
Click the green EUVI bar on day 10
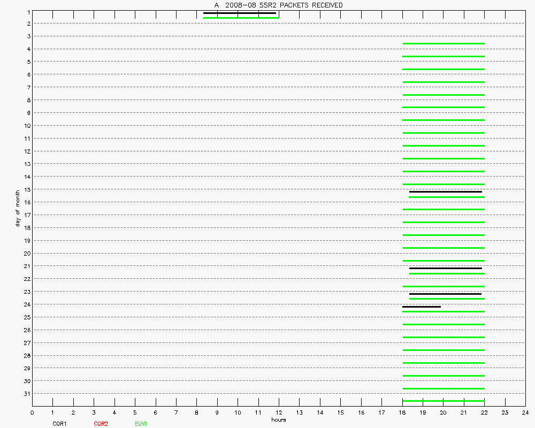click(444, 133)
